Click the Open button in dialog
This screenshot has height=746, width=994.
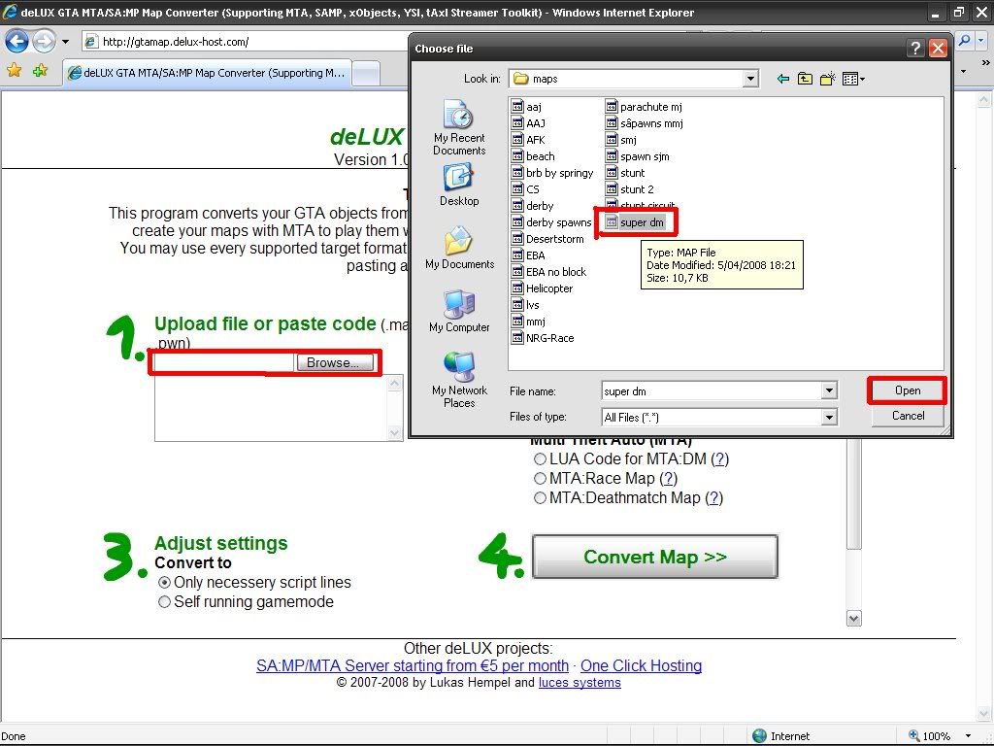tap(908, 390)
